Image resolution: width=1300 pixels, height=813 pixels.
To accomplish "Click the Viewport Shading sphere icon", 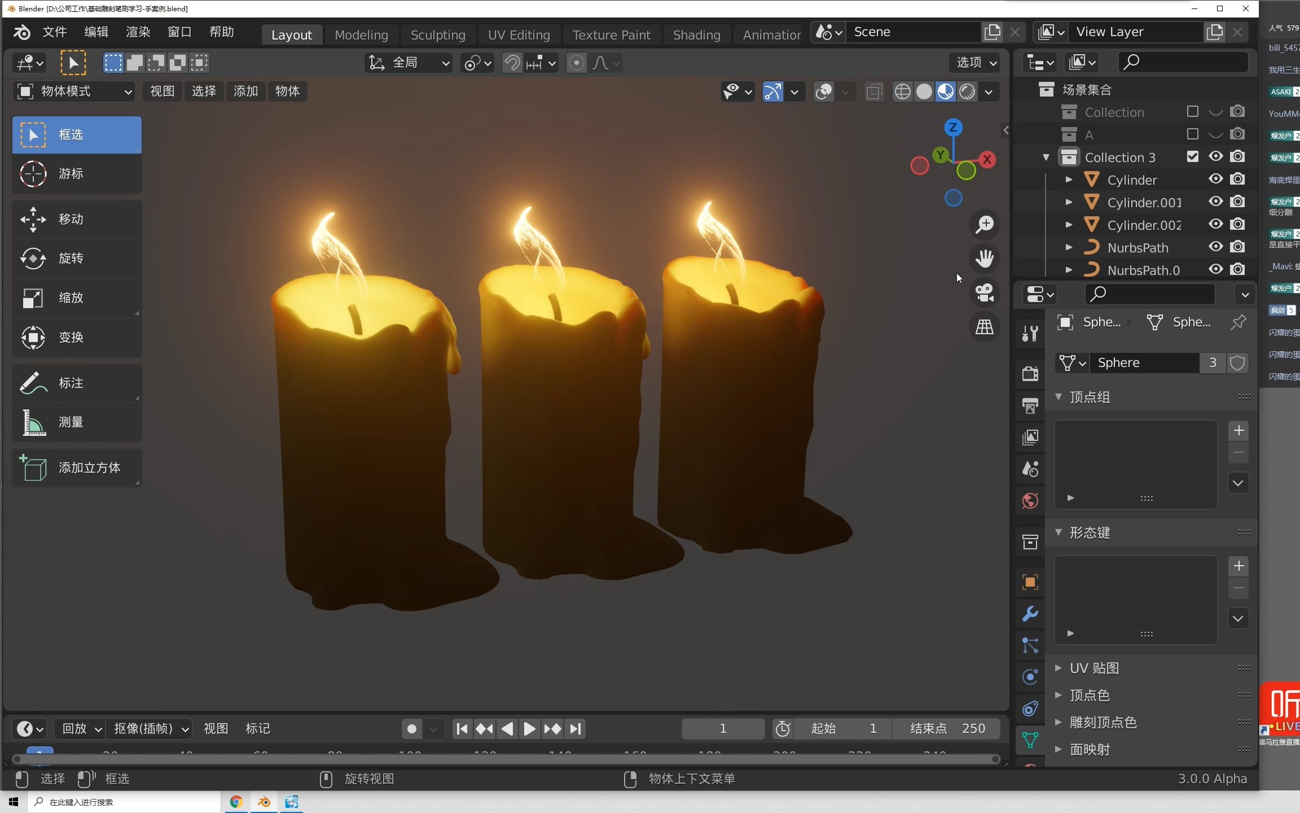I will (x=923, y=91).
